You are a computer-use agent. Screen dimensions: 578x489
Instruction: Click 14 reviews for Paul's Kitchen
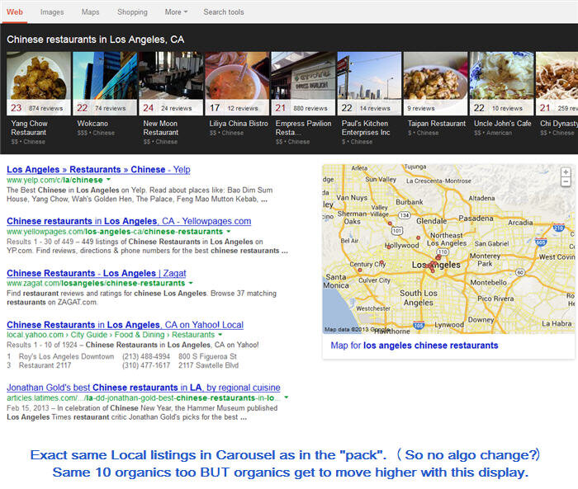[x=375, y=108]
